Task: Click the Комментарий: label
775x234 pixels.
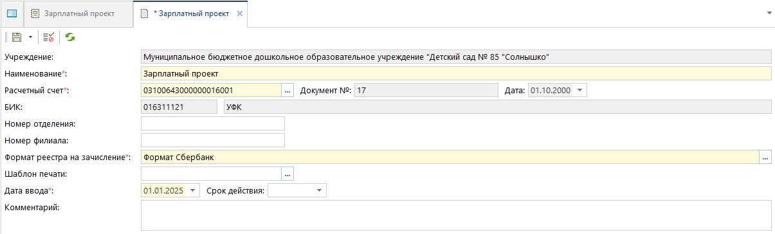Action: (x=32, y=207)
